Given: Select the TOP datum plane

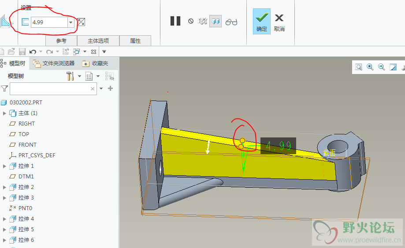Looking at the screenshot, I should [24, 134].
